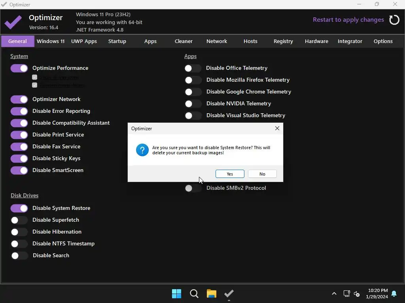Screen dimensions: 405x303
Task: Enable Disable Hibernation switch
Action: click(19, 232)
